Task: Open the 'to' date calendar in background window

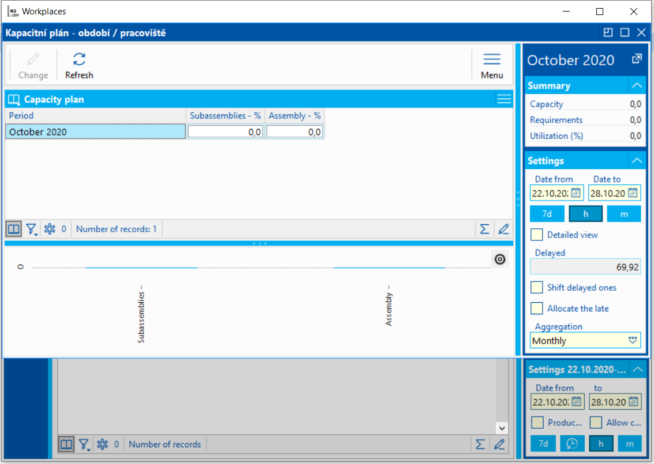Action: tap(633, 402)
